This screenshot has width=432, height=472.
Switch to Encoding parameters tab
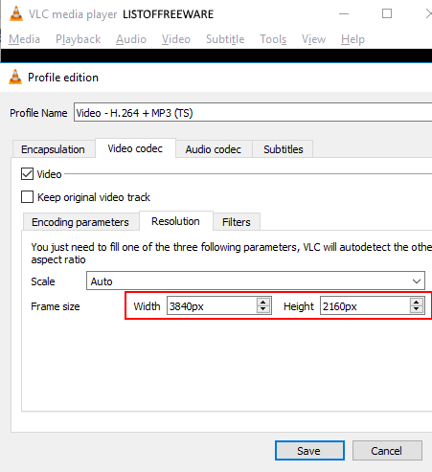[80, 222]
